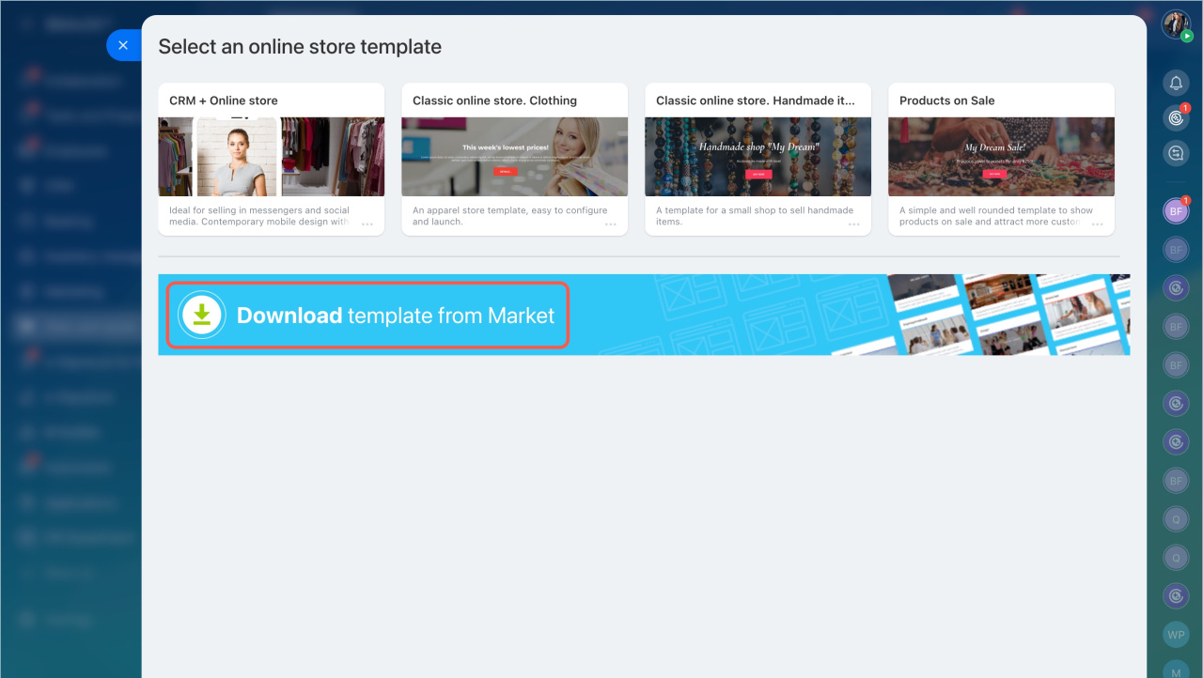Choose the Clothing store preview image
Screen dimensions: 1203x678
[x=514, y=157]
